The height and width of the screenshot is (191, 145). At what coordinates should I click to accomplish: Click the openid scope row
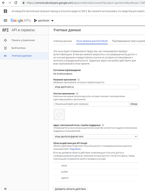tap(96, 178)
